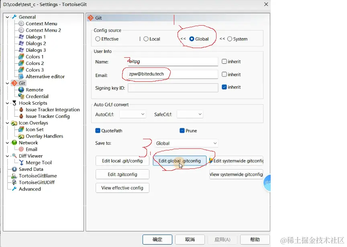
Task: Click the General wrench icon
Action: (x=14, y=17)
